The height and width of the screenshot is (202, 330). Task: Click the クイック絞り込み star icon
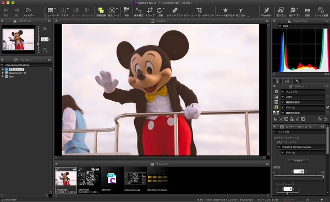click(x=226, y=10)
